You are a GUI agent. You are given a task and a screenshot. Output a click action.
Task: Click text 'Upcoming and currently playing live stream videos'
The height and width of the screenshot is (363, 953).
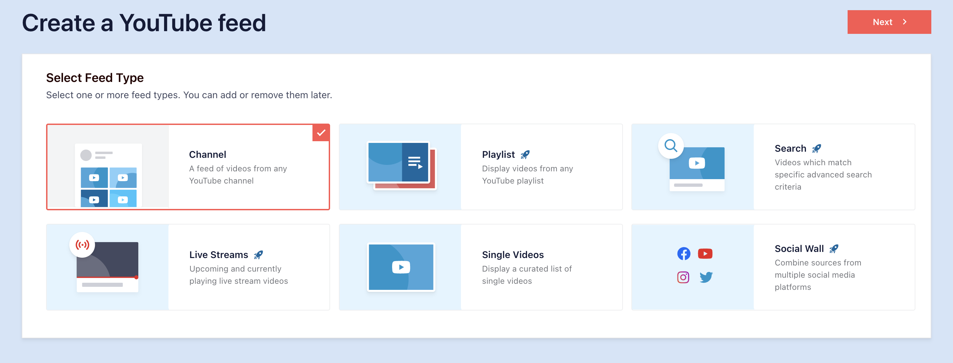pos(239,275)
